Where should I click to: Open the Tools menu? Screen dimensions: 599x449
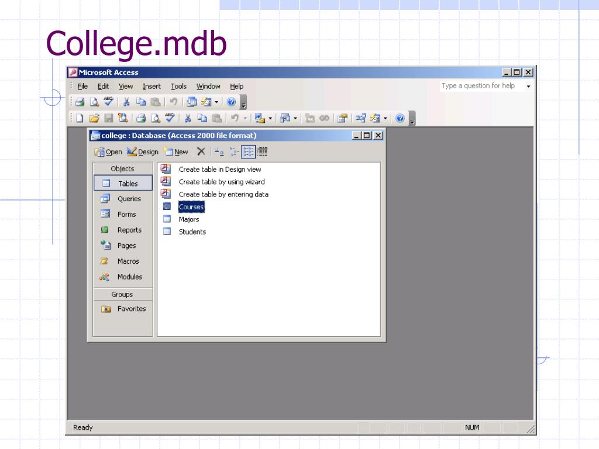178,87
